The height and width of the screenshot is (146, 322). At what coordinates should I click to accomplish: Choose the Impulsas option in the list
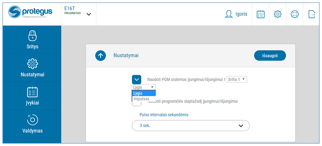[141, 99]
